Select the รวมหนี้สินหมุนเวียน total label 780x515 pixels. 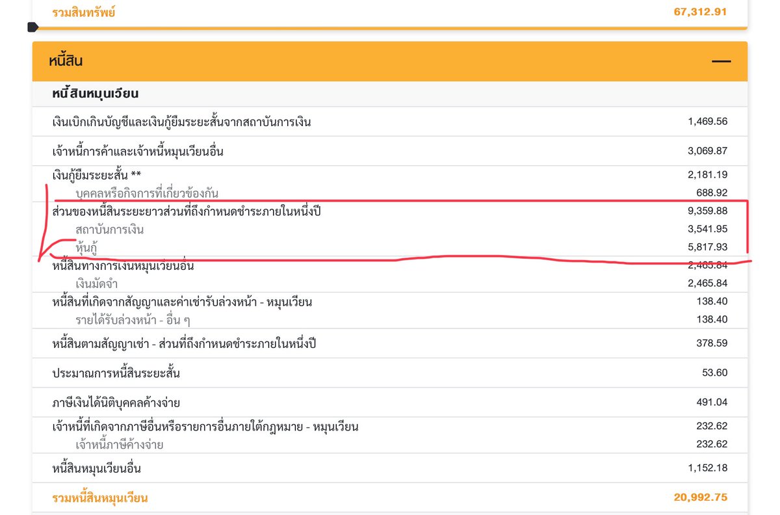pyautogui.click(x=100, y=498)
